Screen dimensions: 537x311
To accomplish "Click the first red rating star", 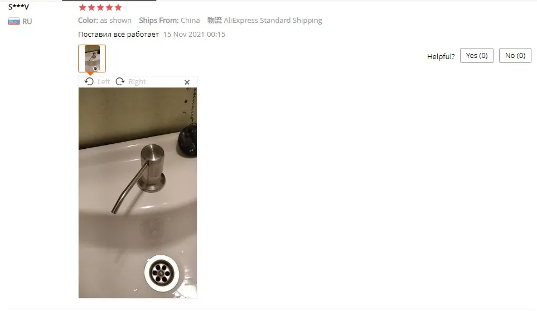I will tap(83, 8).
